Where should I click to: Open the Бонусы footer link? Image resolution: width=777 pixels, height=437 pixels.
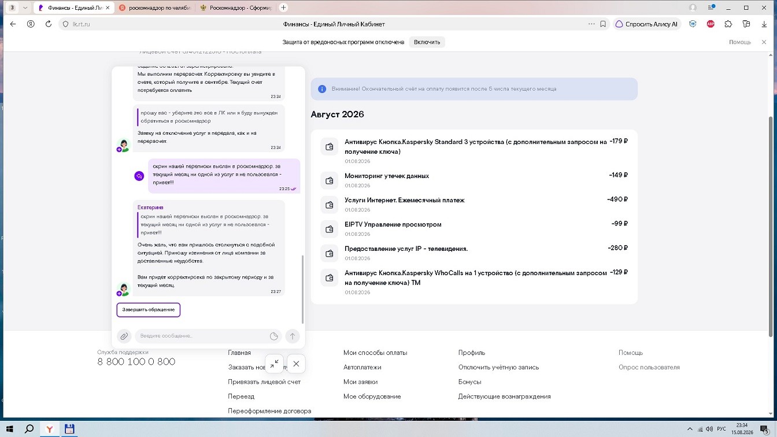[469, 382]
